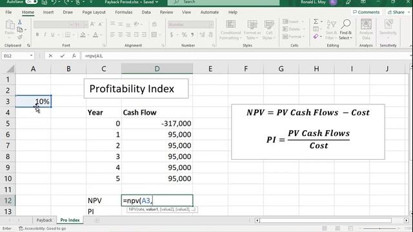Click in the Search box
Screen dimensions: 413x232
(223, 2)
